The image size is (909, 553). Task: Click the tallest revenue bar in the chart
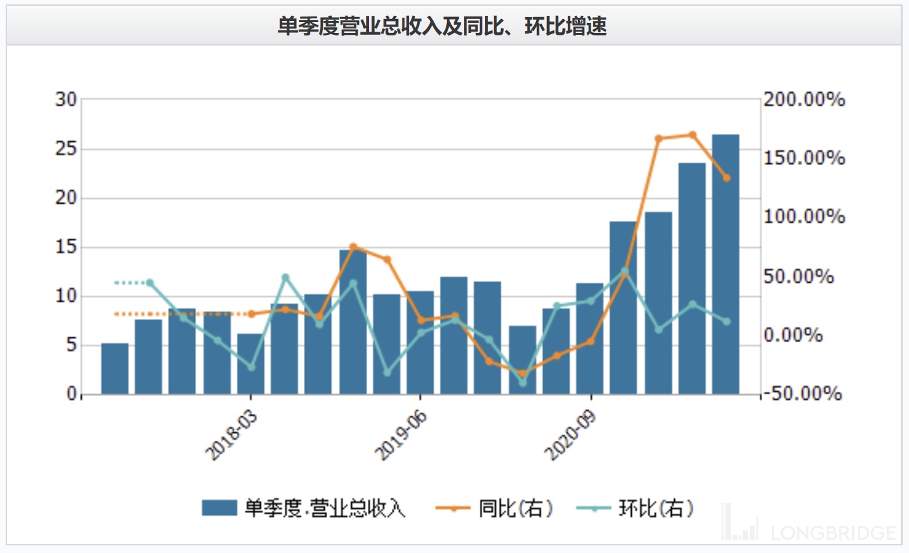click(x=725, y=264)
